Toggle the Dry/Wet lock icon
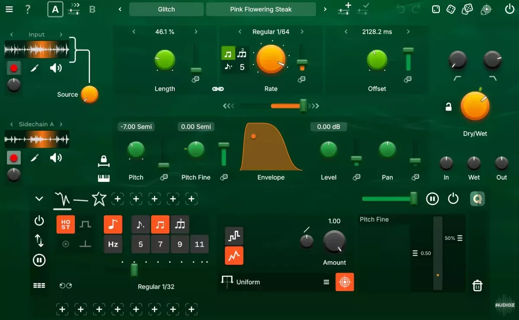This screenshot has width=519, height=320. [x=449, y=107]
